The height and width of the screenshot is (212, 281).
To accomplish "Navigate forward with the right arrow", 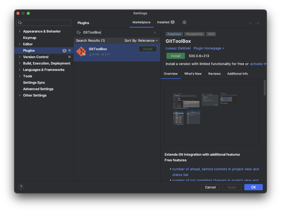I will pos(257,23).
